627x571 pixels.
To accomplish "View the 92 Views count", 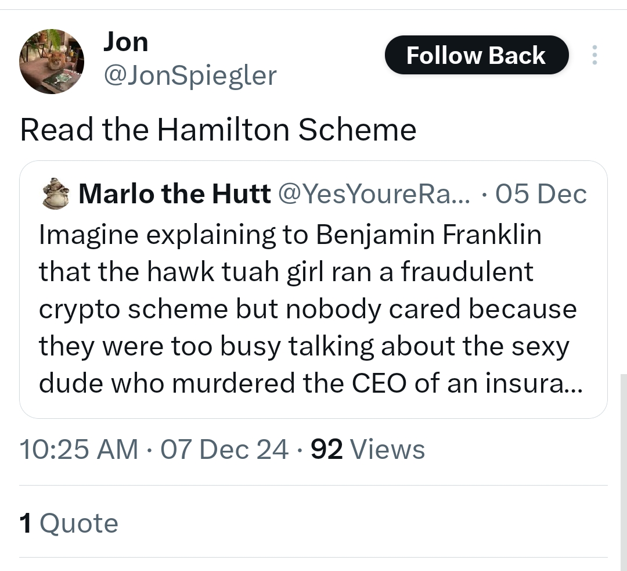I will click(x=368, y=450).
